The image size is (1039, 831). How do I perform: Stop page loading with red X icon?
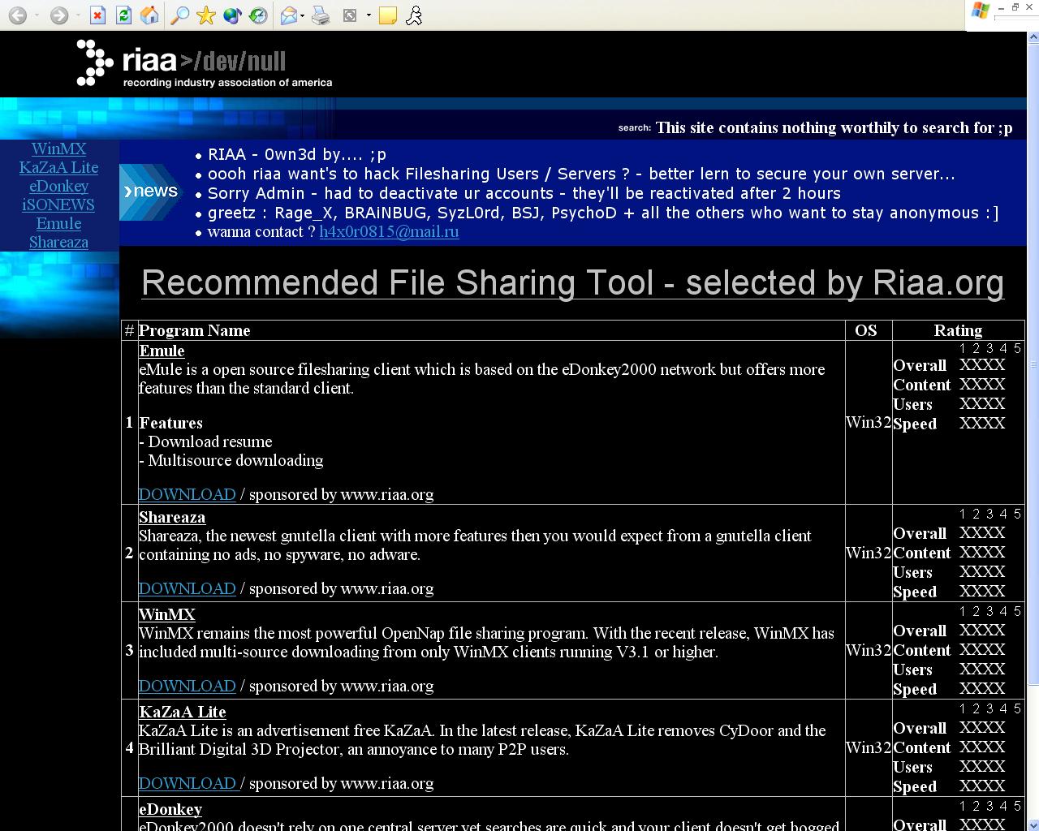point(97,15)
